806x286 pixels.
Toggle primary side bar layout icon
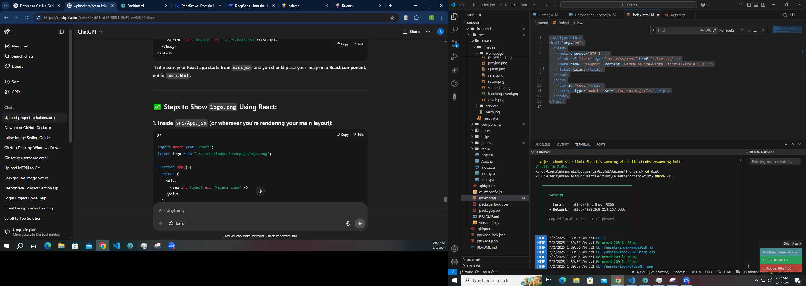pyautogui.click(x=748, y=5)
